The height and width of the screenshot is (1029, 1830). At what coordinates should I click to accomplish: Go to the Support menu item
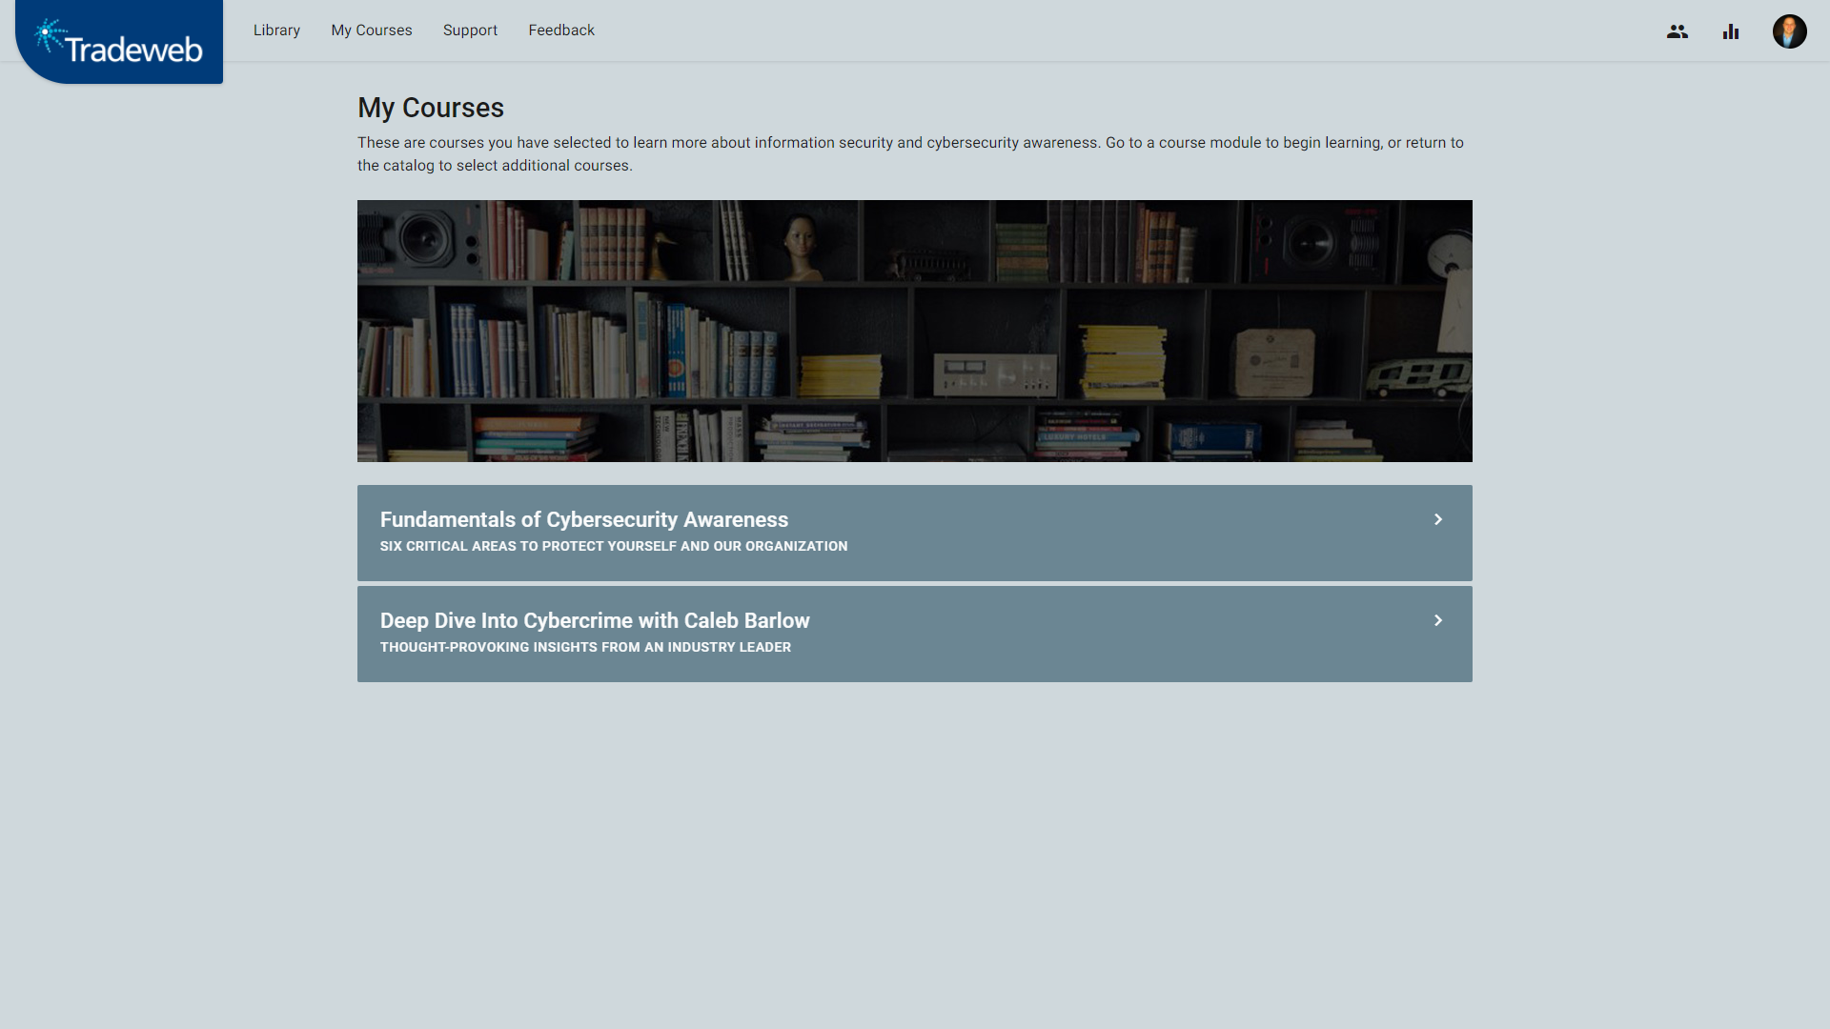(x=470, y=30)
